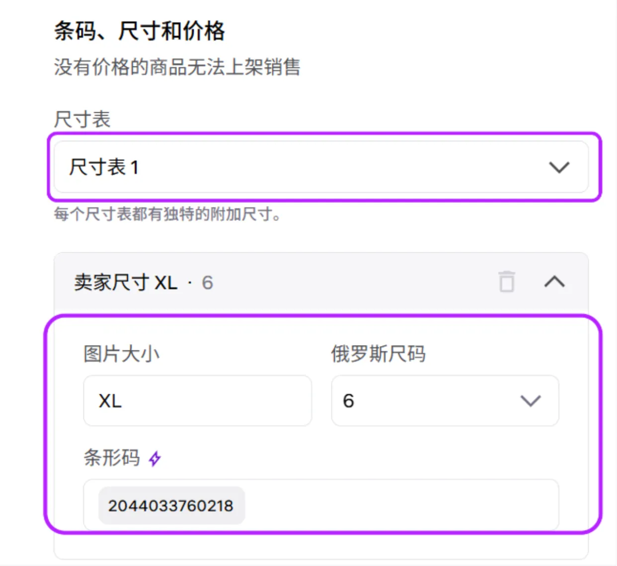617x566 pixels.
Task: Select the barcode chip 2044033760218
Action: [171, 505]
